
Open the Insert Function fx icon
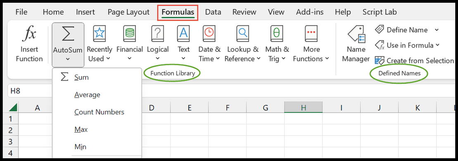[29, 34]
